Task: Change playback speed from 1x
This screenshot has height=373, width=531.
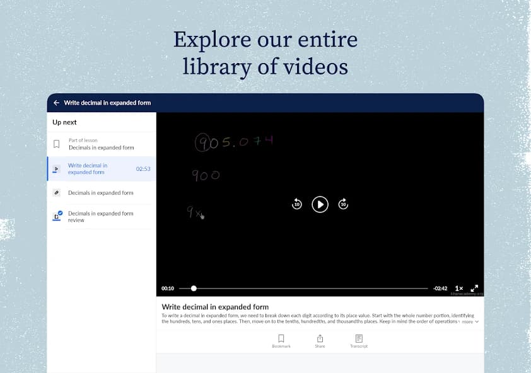Action: (458, 288)
